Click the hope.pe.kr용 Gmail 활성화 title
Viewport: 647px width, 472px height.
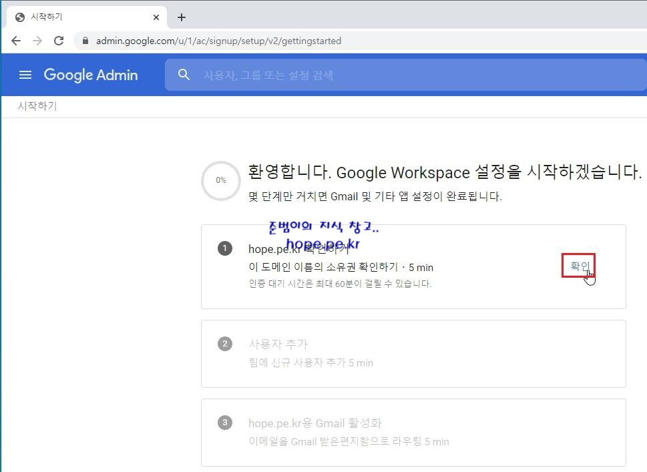point(315,423)
